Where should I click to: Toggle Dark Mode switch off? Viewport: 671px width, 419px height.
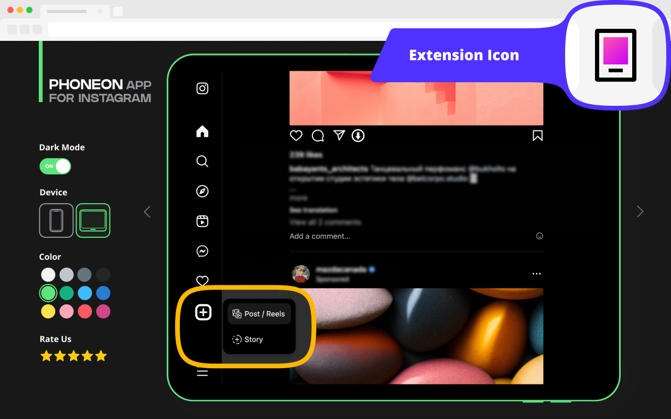coord(55,167)
